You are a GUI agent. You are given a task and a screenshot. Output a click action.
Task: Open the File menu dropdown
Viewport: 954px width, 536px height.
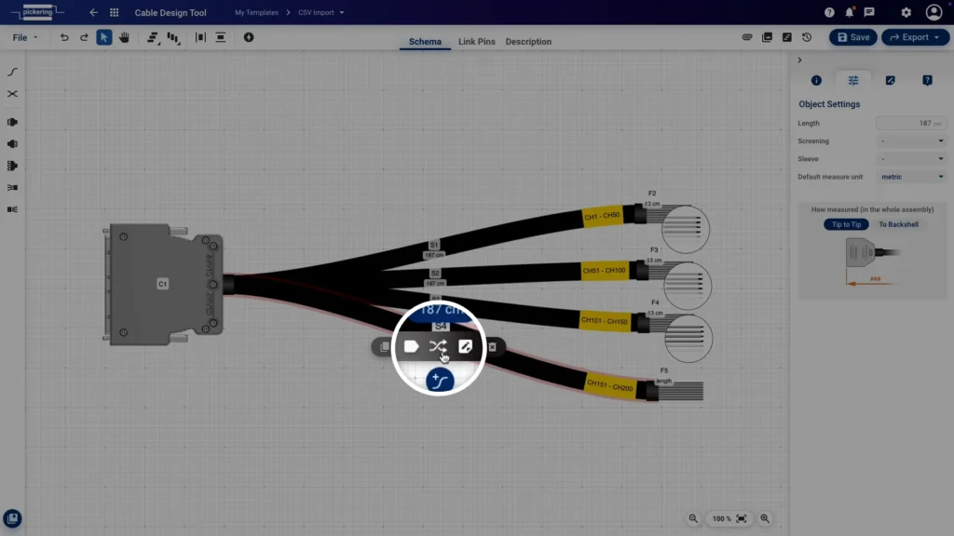tap(25, 37)
